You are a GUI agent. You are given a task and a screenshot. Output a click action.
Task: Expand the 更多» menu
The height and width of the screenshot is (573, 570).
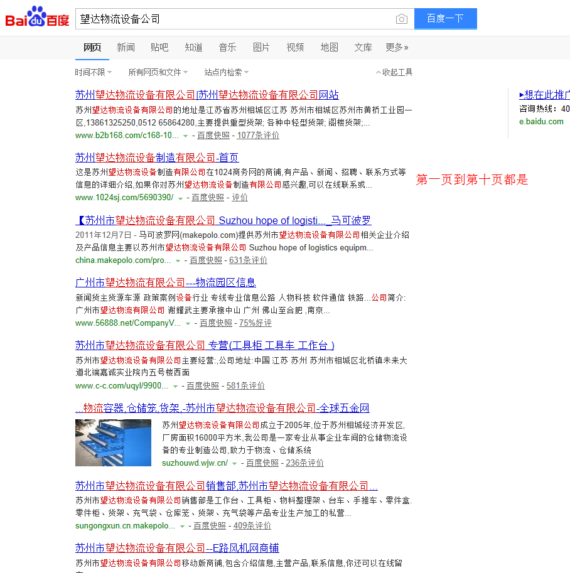pos(397,47)
